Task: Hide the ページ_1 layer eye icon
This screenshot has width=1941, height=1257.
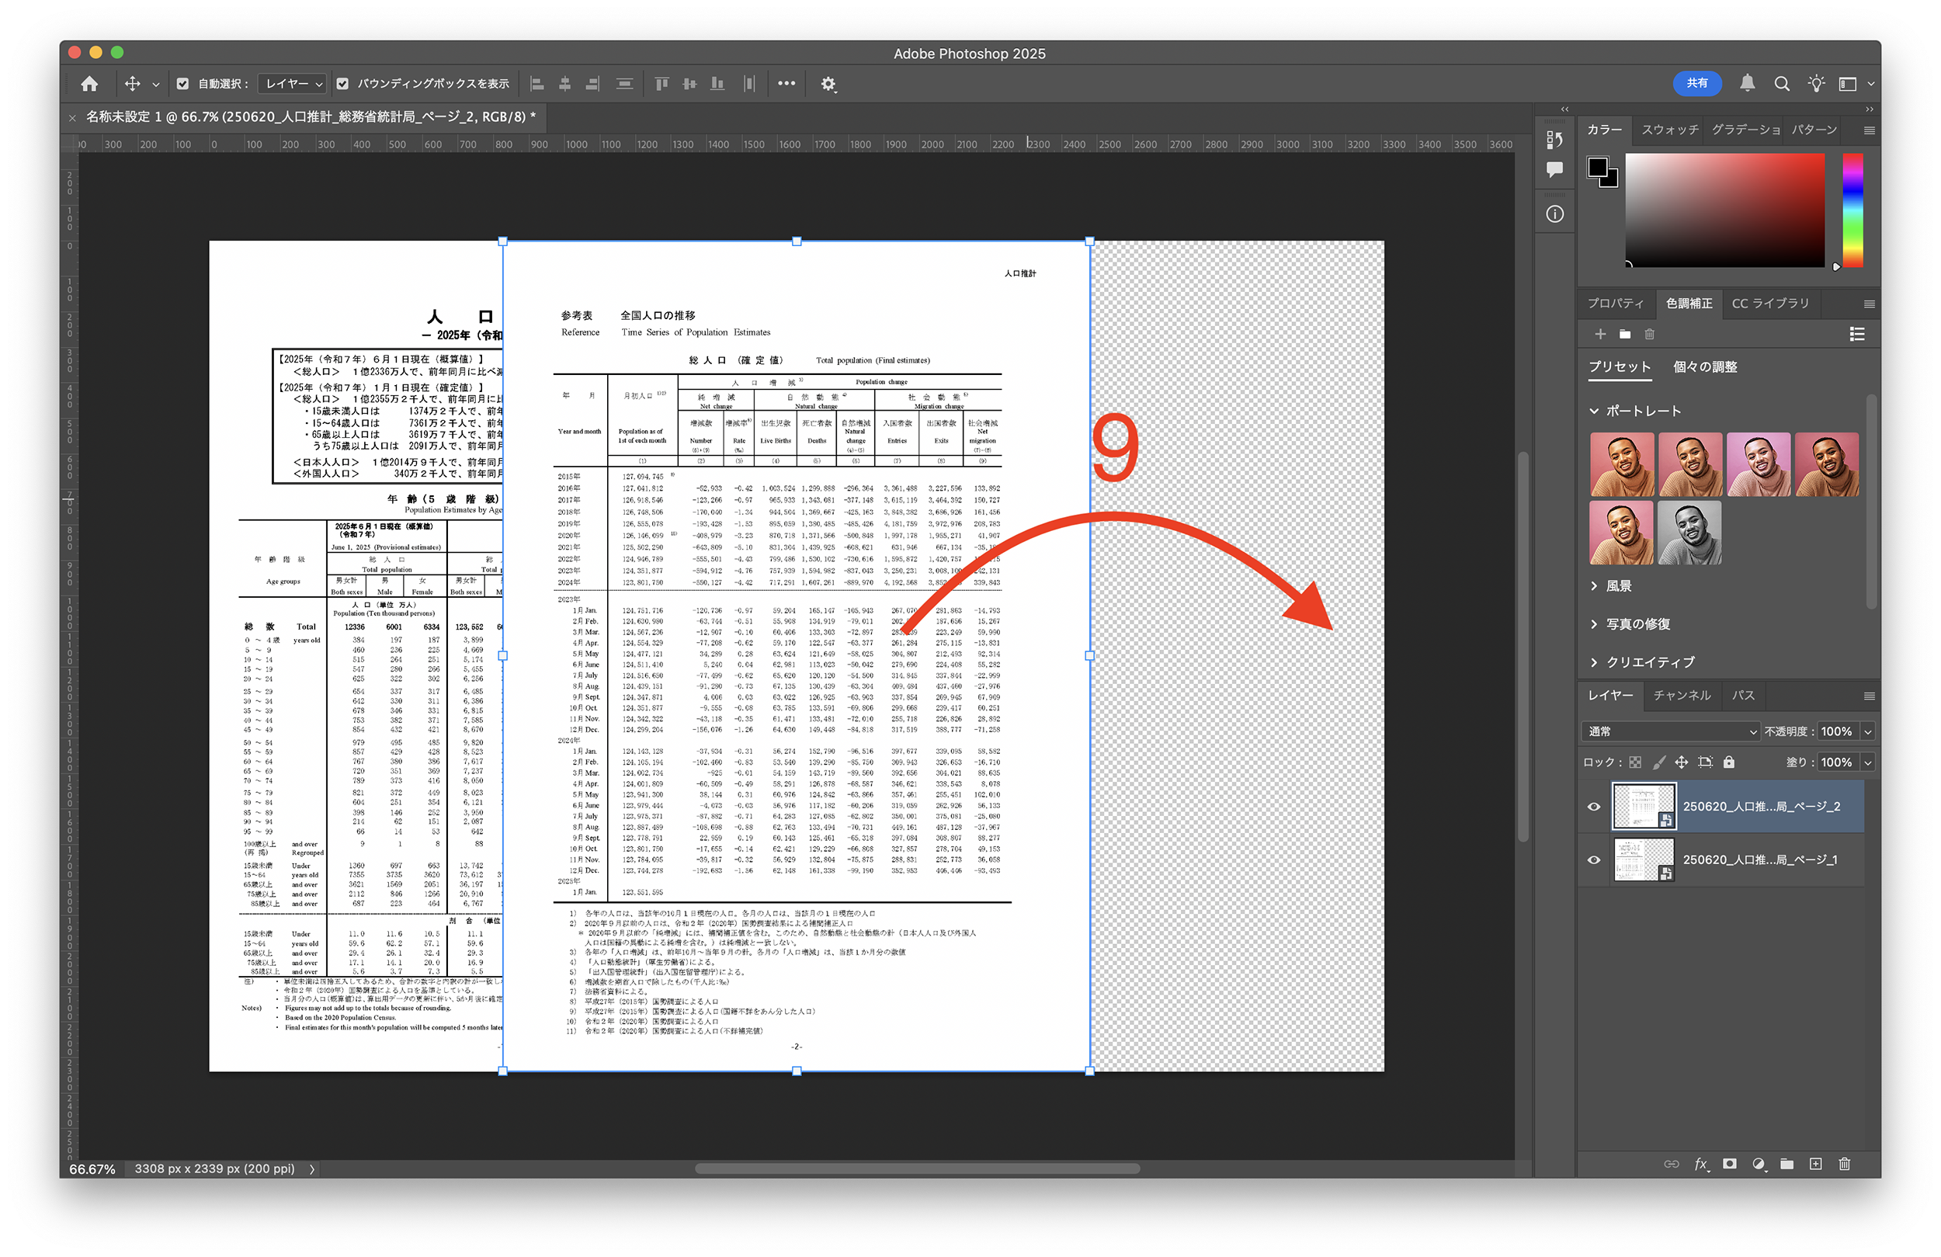Action: click(1594, 860)
